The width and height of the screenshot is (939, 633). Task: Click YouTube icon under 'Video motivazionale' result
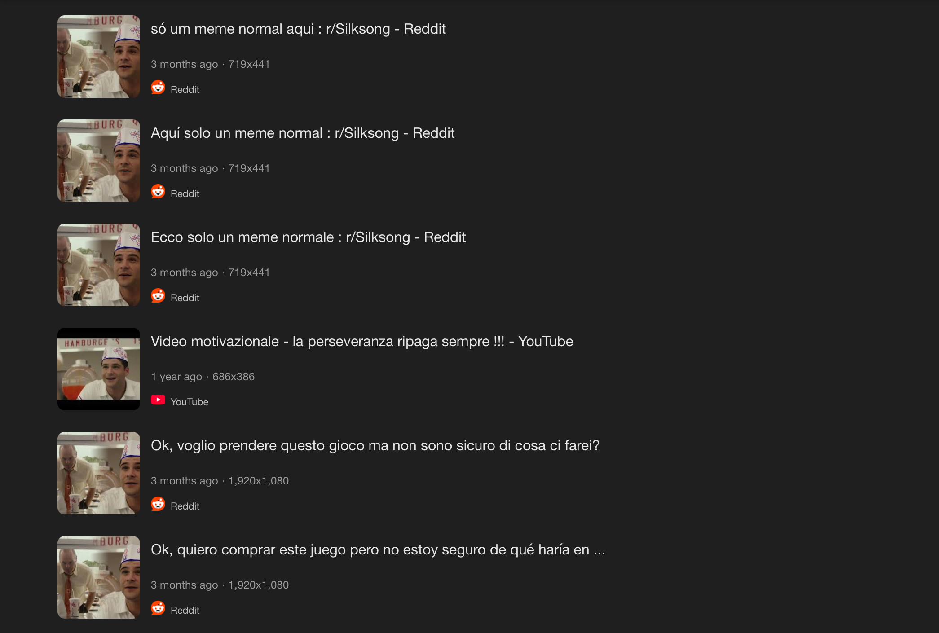click(x=158, y=400)
